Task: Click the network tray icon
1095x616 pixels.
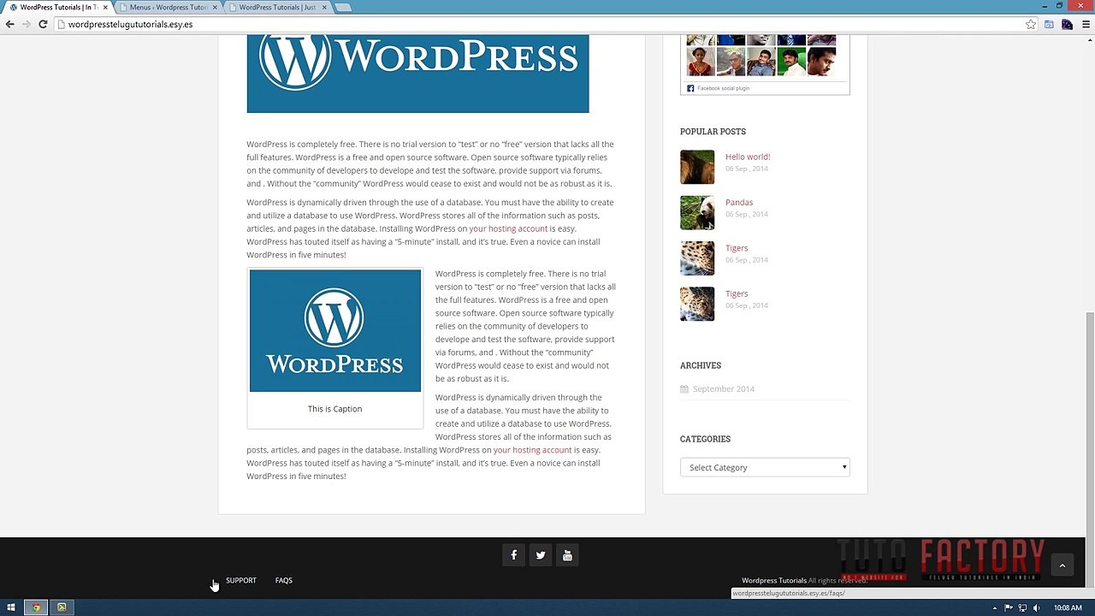Action: pyautogui.click(x=1022, y=607)
